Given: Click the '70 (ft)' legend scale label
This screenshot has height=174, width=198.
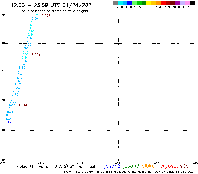Looking at the screenshot, I should (191, 7).
